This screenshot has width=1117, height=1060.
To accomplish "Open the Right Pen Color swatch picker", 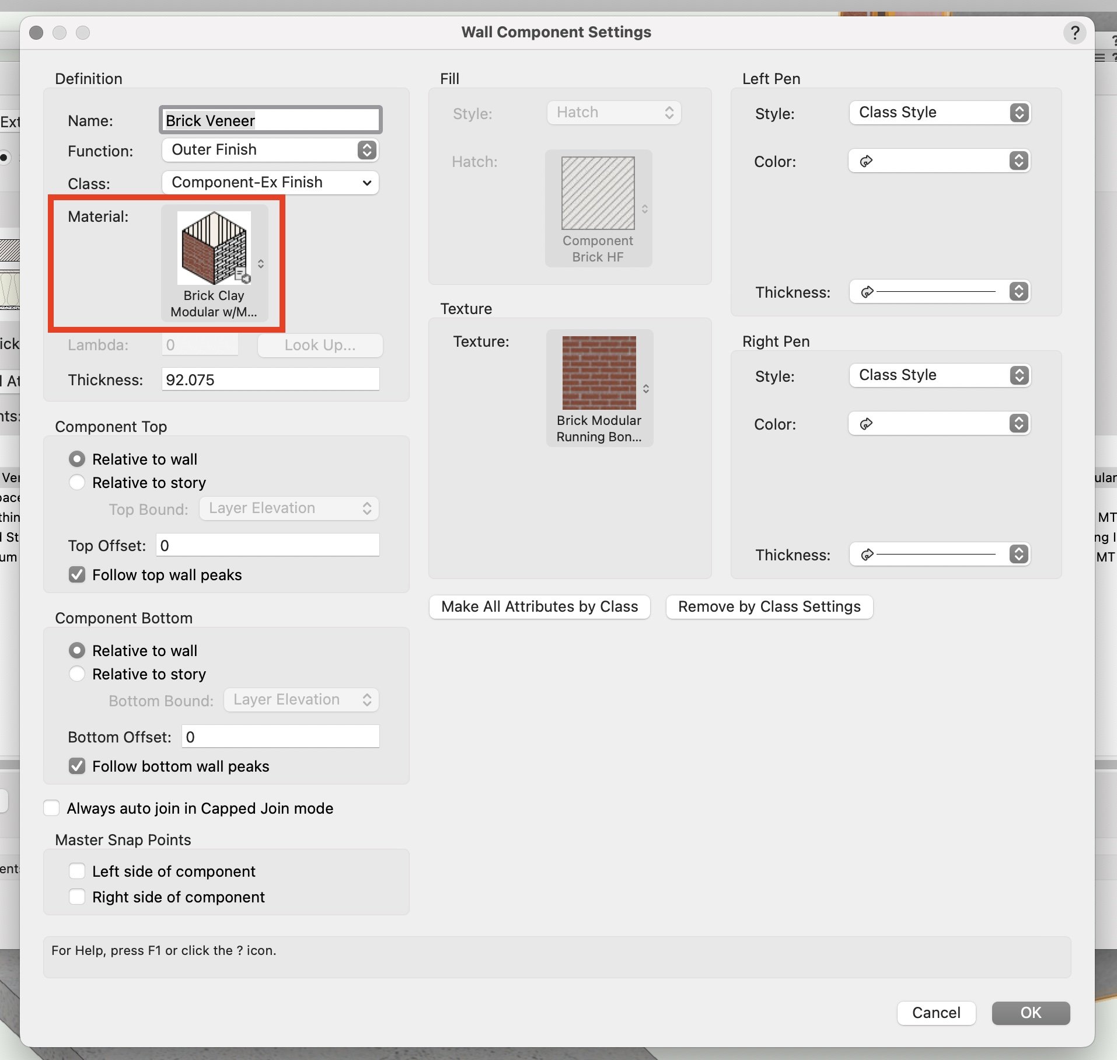I will point(940,424).
